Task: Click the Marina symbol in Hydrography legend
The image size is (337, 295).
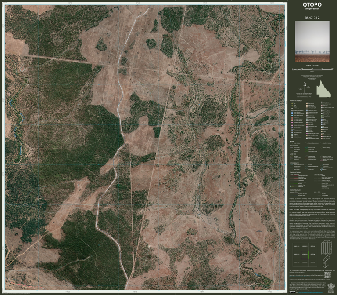Action: (322, 169)
